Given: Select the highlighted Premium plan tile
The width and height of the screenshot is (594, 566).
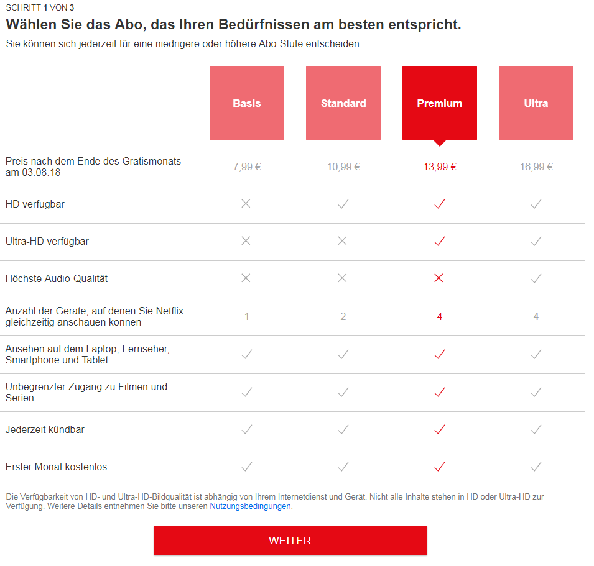Looking at the screenshot, I should [440, 103].
